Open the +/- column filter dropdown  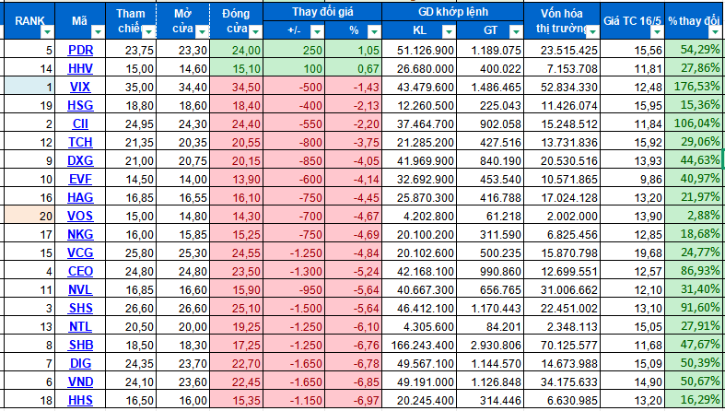coord(317,31)
